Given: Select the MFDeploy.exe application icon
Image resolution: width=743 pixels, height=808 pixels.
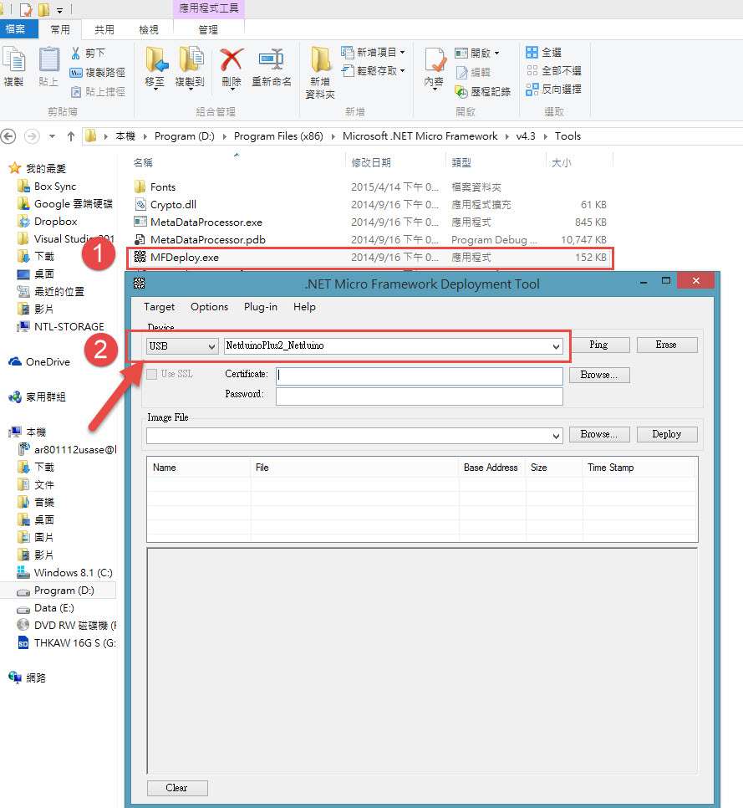Looking at the screenshot, I should 140,257.
